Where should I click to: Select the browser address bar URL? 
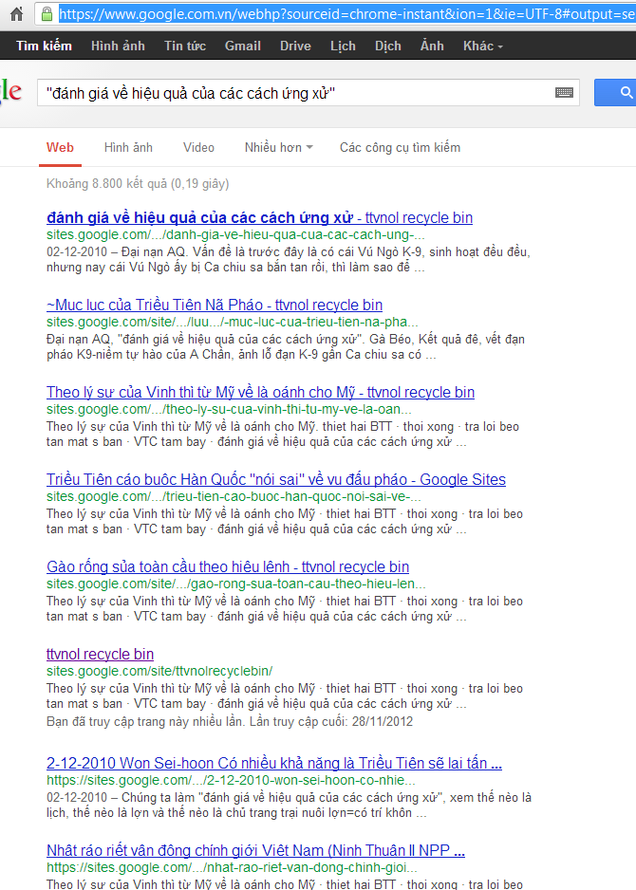[x=347, y=13]
